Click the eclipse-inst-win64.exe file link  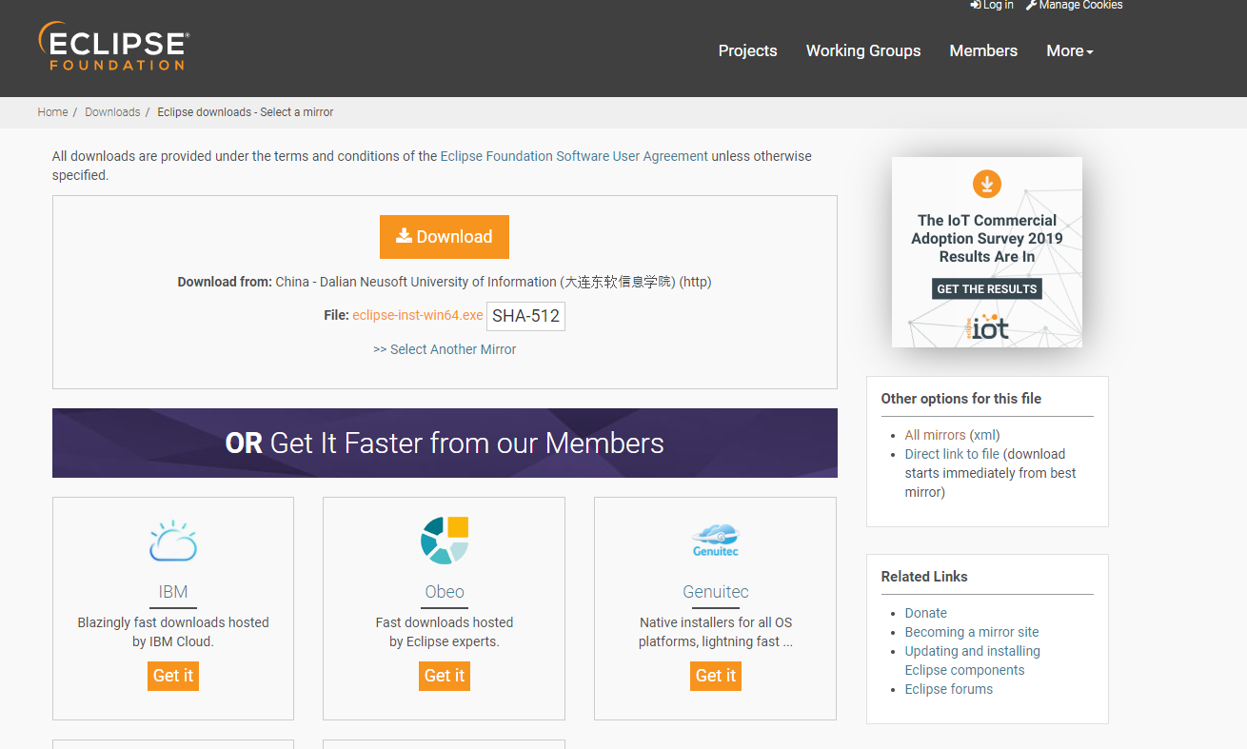tap(418, 315)
